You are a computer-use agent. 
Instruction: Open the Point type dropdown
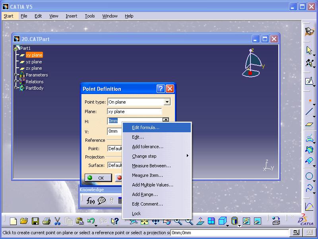click(x=167, y=102)
